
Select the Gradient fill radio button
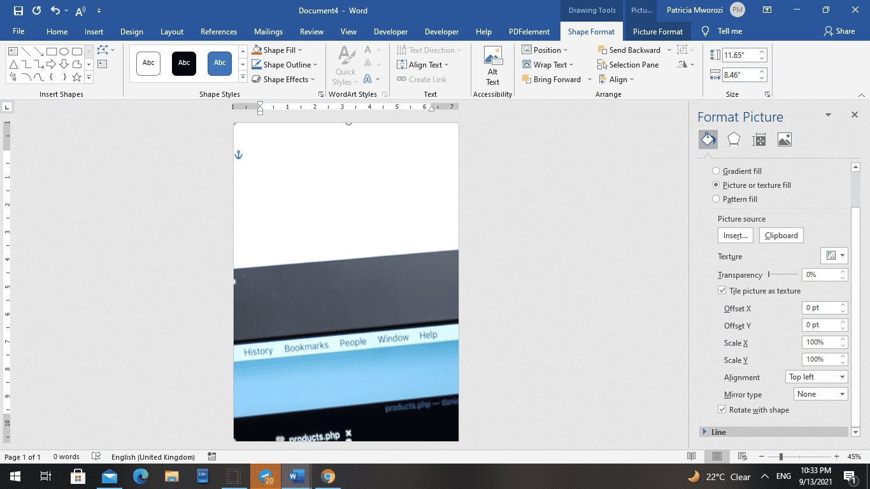pos(716,171)
